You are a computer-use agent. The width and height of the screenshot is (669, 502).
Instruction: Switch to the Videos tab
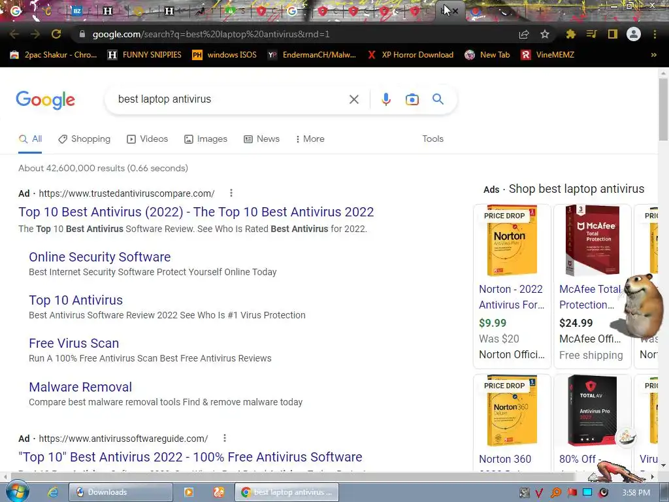coord(147,139)
